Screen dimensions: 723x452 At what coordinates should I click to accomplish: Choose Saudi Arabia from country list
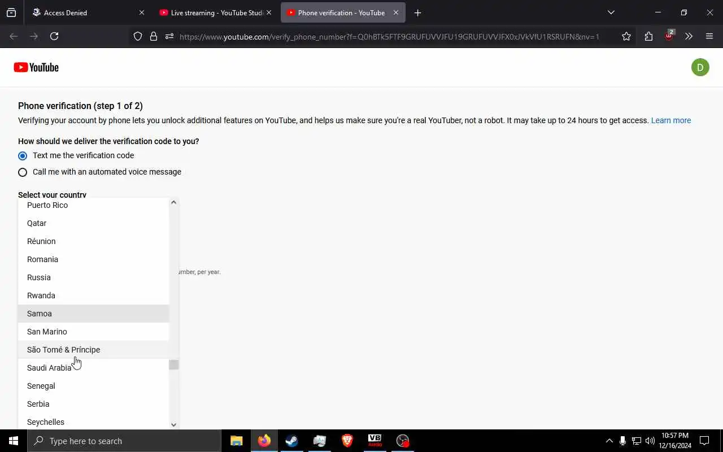tap(94, 368)
